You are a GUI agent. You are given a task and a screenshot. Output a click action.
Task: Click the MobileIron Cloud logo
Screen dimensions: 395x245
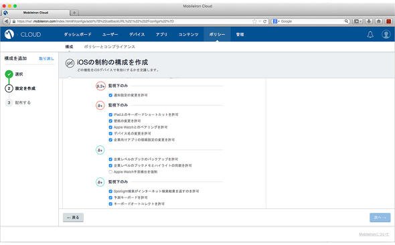click(9, 34)
